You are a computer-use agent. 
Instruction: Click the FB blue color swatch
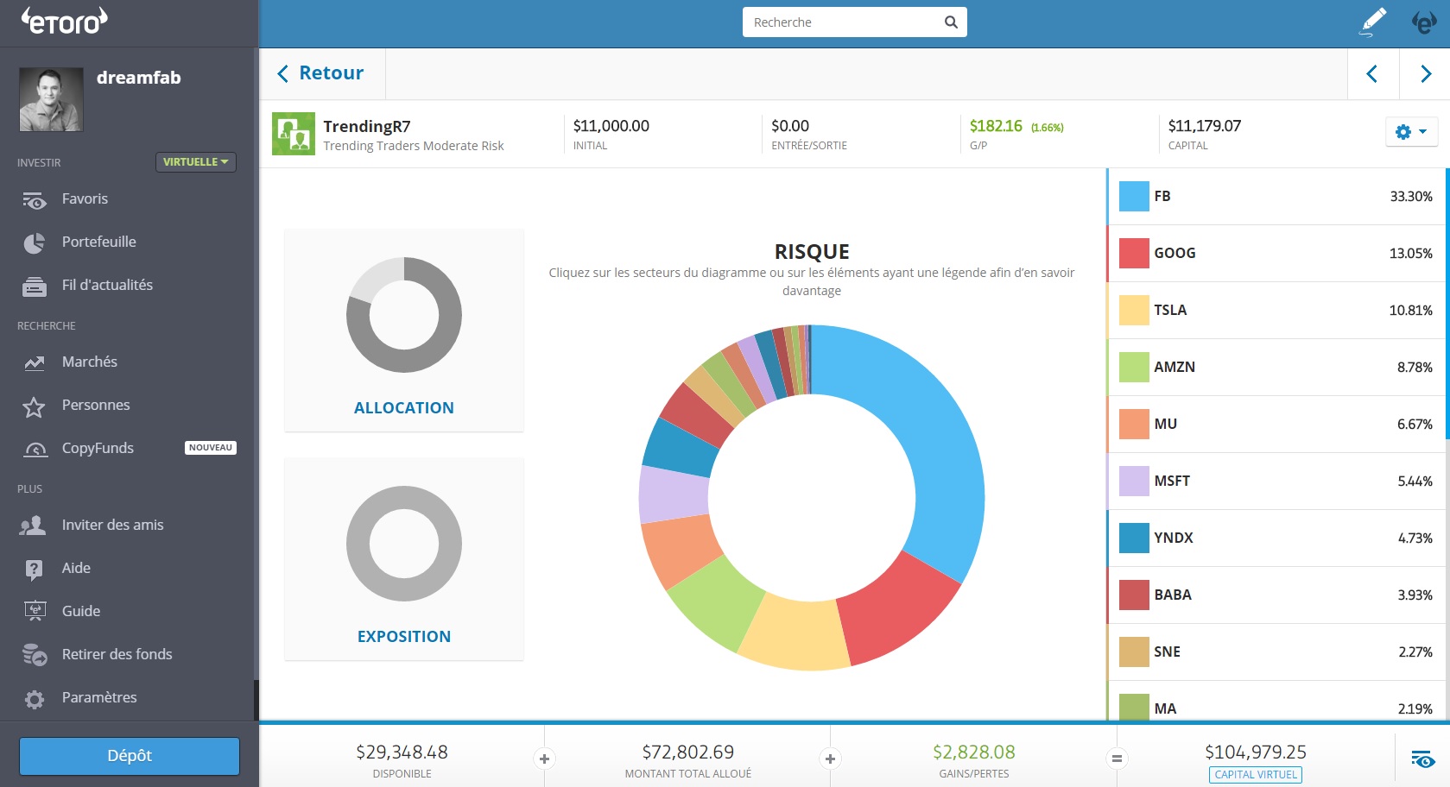coord(1134,197)
